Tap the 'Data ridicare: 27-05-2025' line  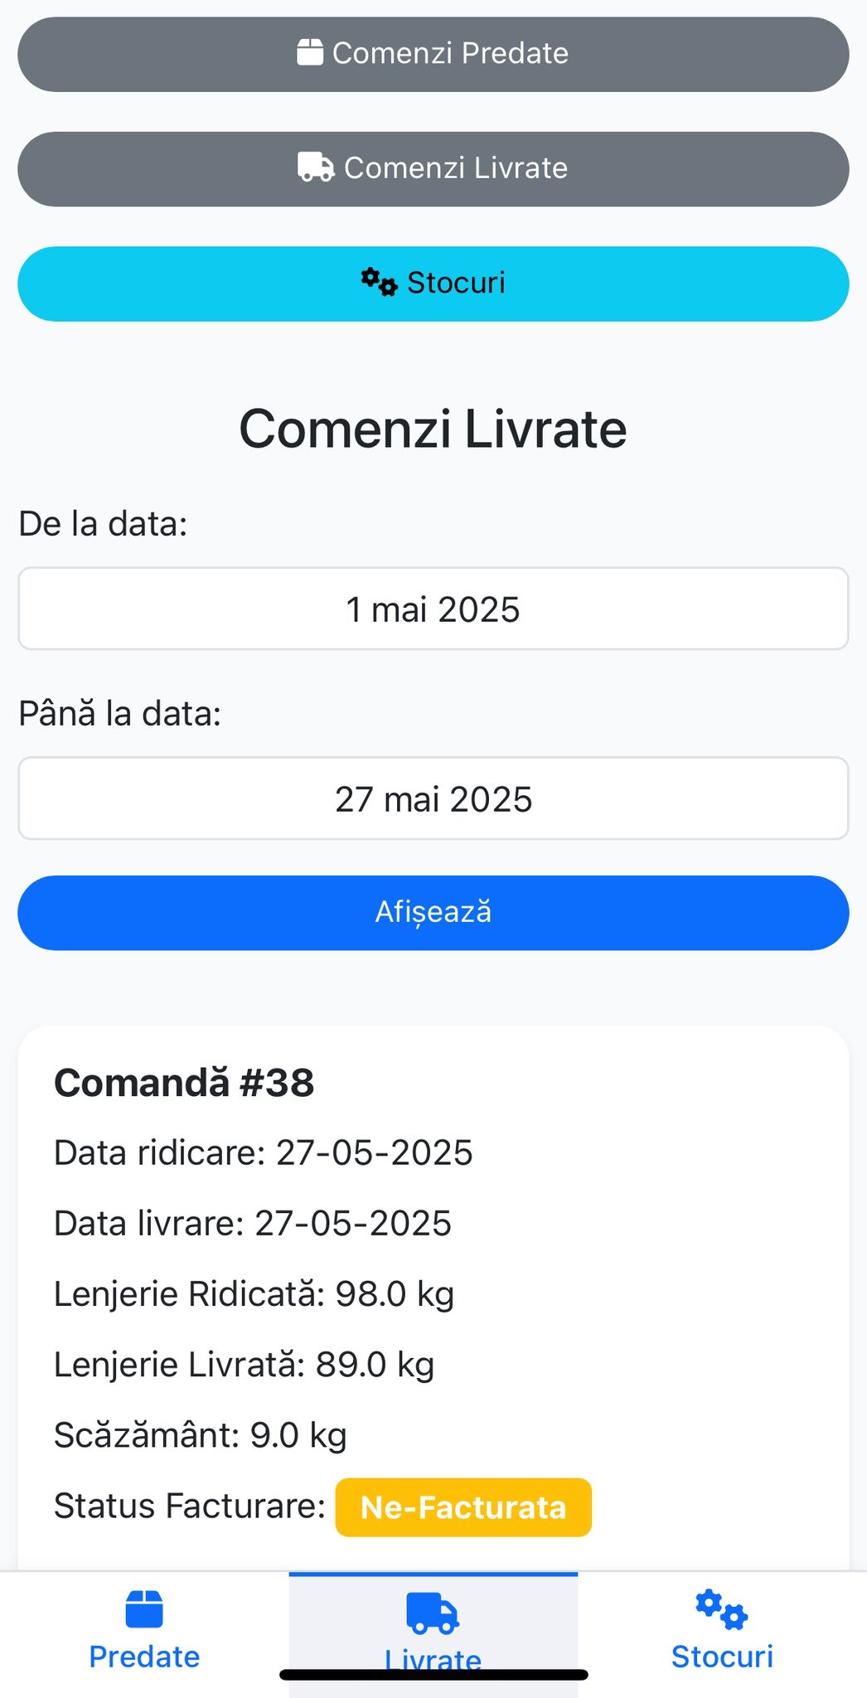pyautogui.click(x=263, y=1152)
